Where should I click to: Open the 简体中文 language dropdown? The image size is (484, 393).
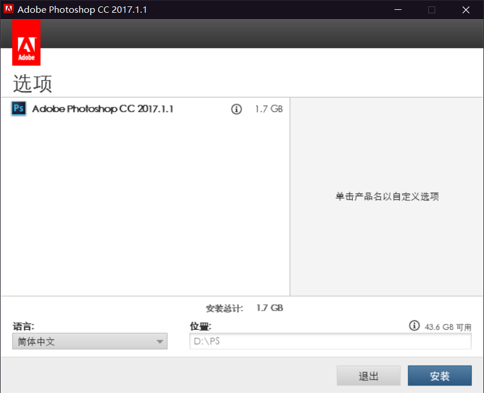click(x=90, y=341)
